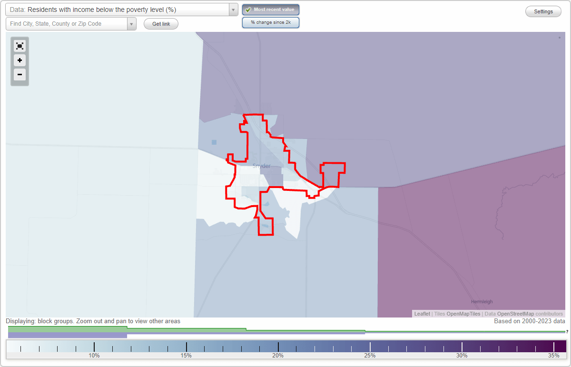Screen dimensions: 571x367
Task: Follow the Leaflet attribution link
Action: point(422,314)
